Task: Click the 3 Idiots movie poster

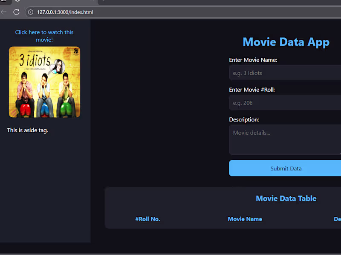Action: pyautogui.click(x=44, y=82)
